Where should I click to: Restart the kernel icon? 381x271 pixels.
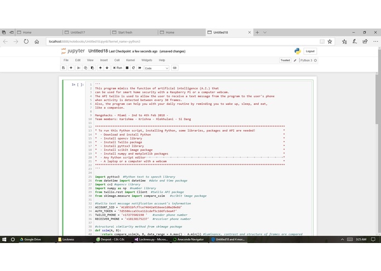(x=133, y=68)
